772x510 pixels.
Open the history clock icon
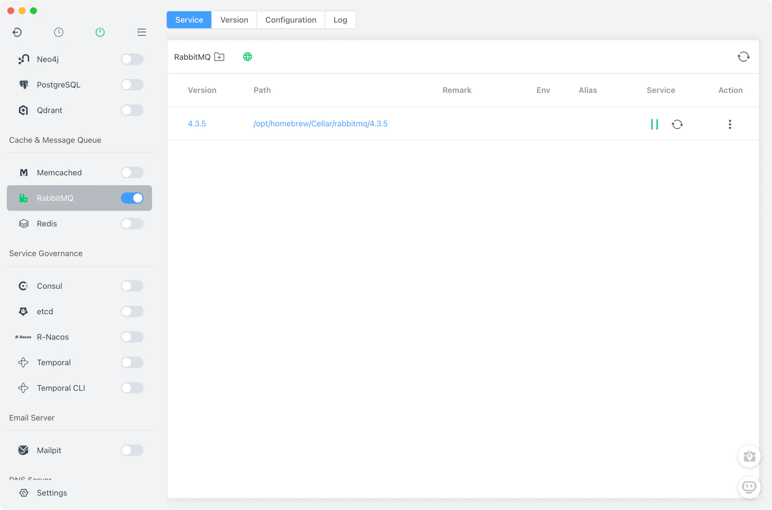[x=58, y=32]
